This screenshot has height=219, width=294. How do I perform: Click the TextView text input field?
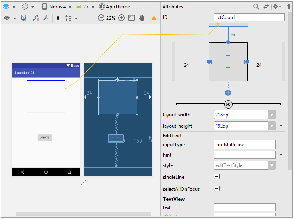(245, 207)
